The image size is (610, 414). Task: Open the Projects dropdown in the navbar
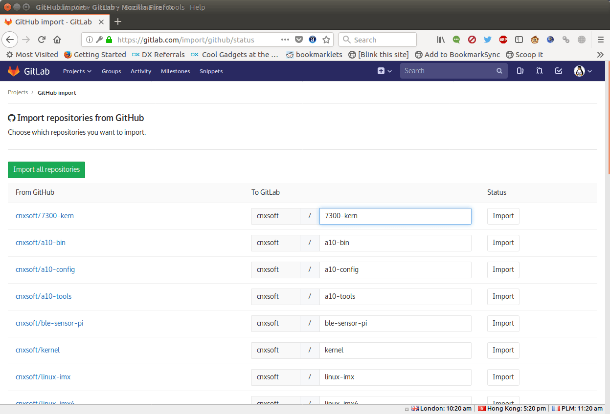coord(77,71)
